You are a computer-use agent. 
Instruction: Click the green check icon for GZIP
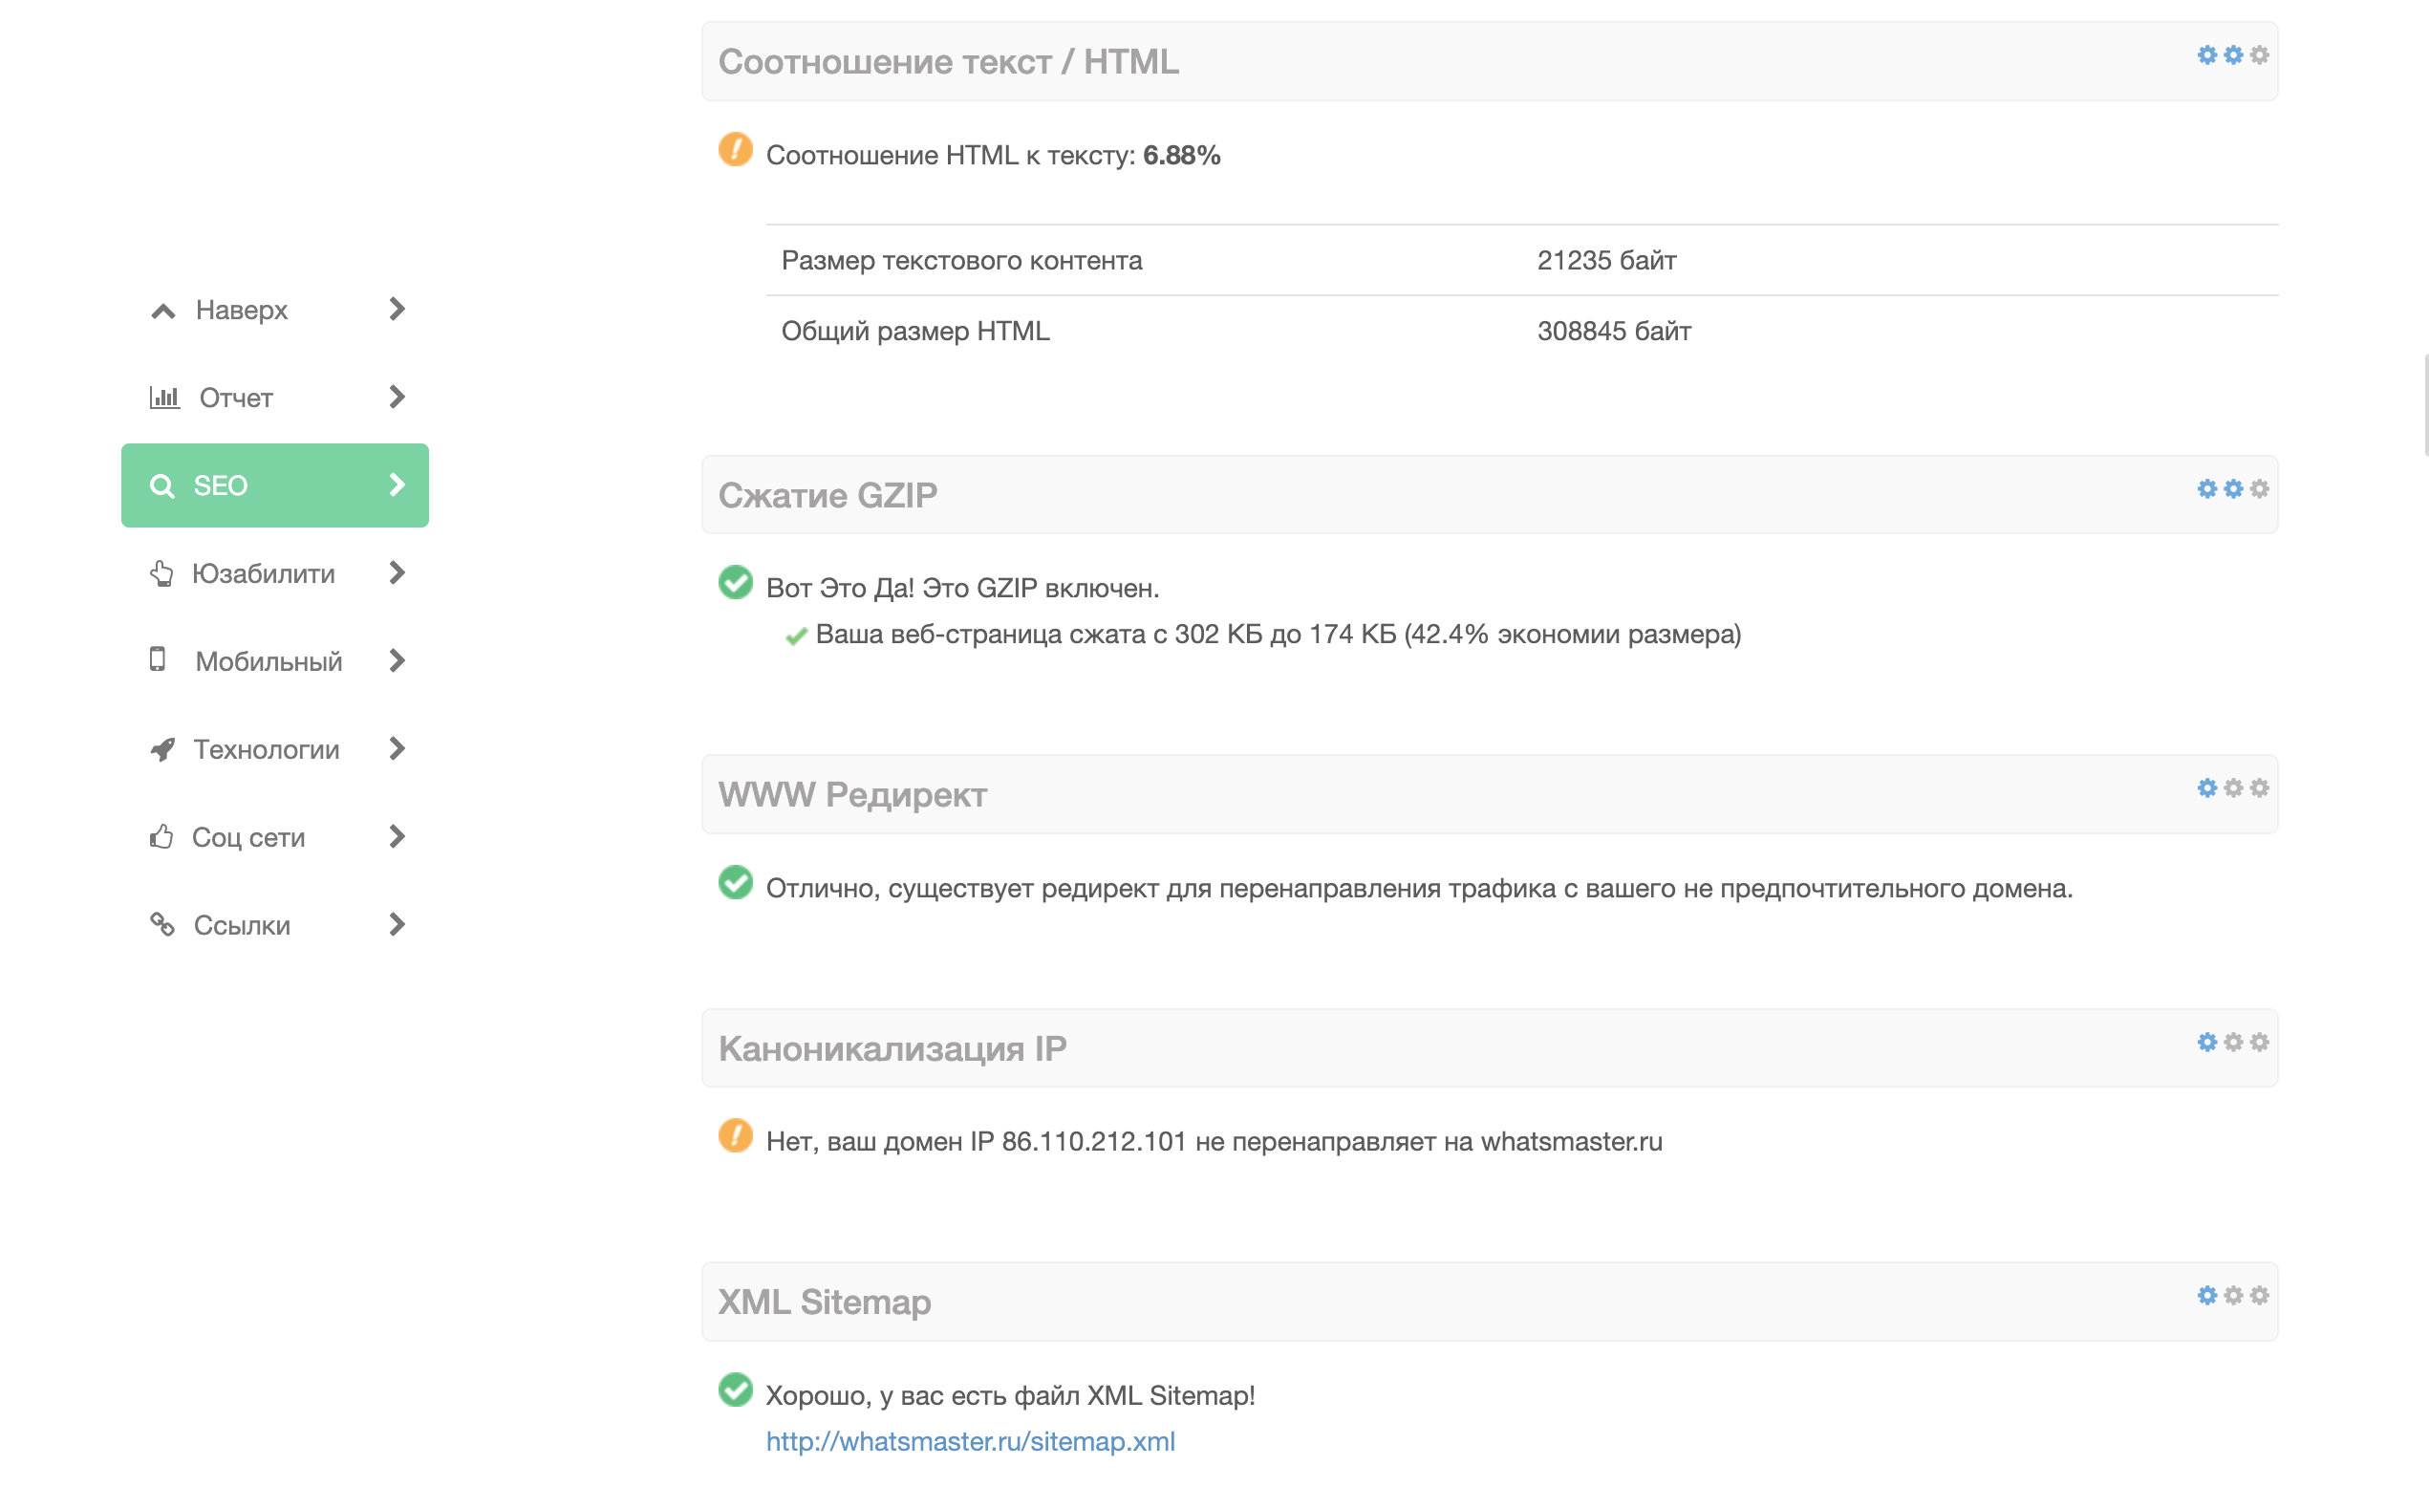pos(736,583)
